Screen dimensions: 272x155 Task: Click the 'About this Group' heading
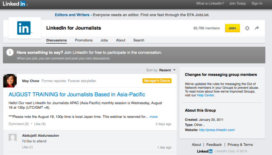point(201,110)
